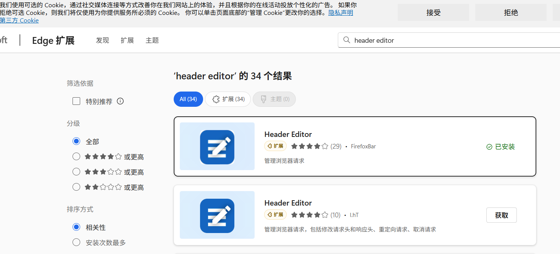The image size is (560, 254).
Task: Click 接受 to accept cookies
Action: 433,13
